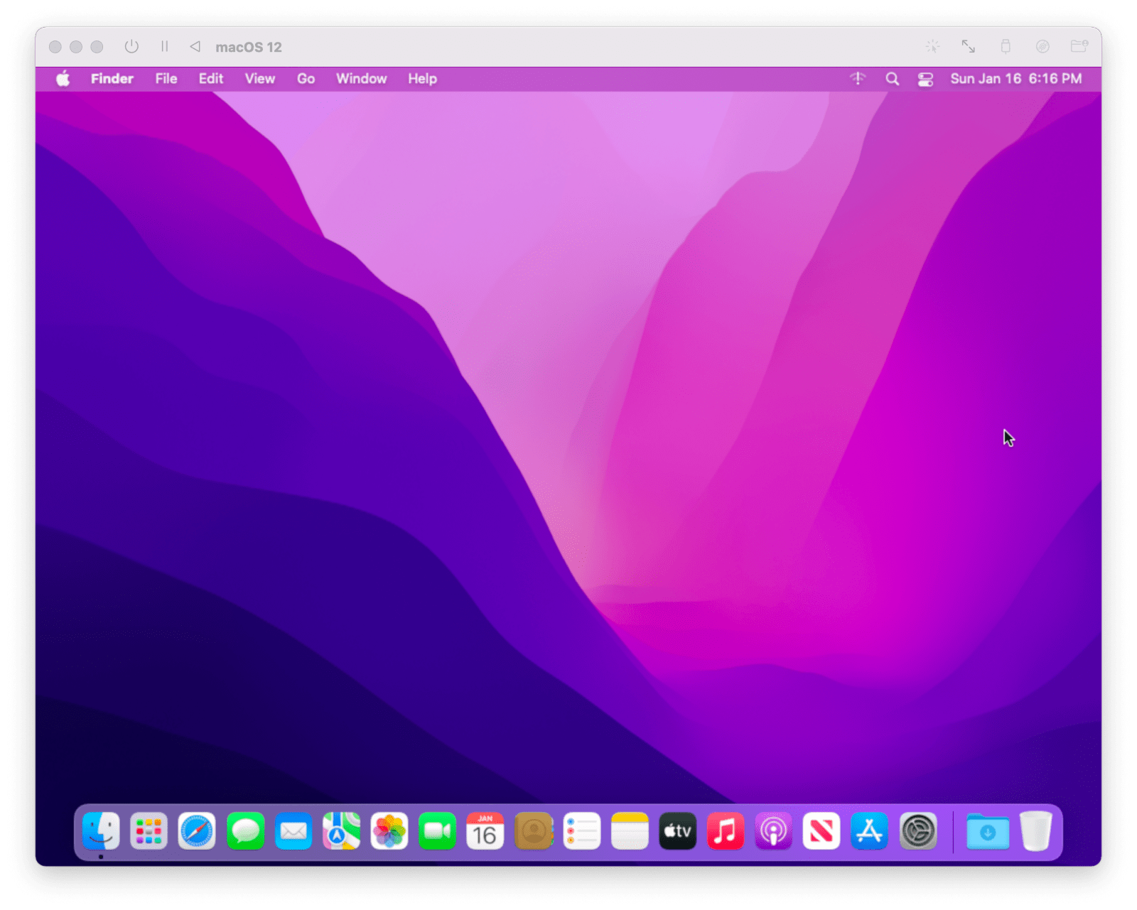
Task: Open the Window menu
Action: point(362,79)
